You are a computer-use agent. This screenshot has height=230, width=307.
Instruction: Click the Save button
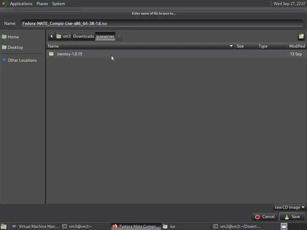coord(292,217)
